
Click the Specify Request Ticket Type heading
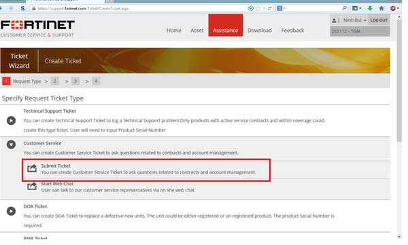43,98
